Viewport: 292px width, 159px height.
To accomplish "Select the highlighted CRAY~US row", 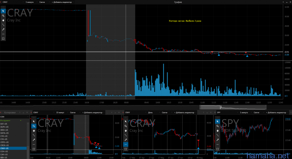I will click(x=13, y=148).
